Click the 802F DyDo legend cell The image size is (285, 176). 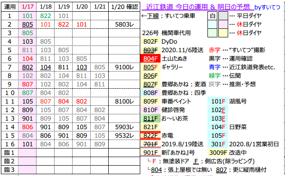(150, 41)
